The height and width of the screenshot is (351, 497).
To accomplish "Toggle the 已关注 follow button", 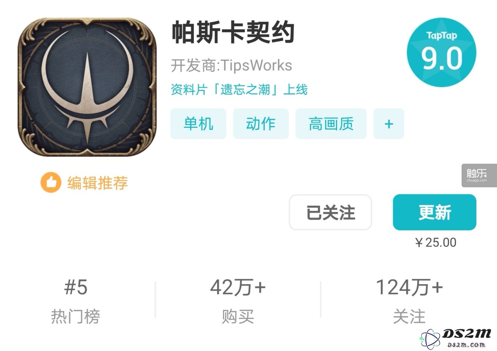I will point(331,212).
